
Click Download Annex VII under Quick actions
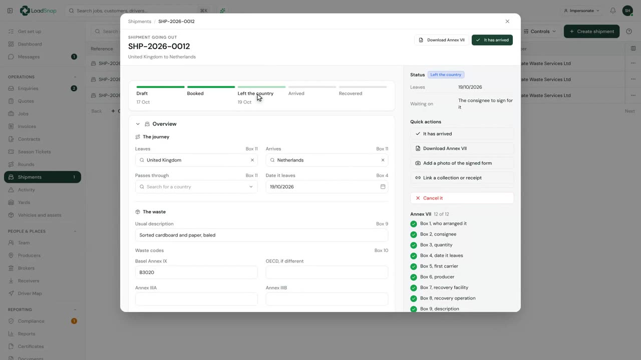(462, 148)
